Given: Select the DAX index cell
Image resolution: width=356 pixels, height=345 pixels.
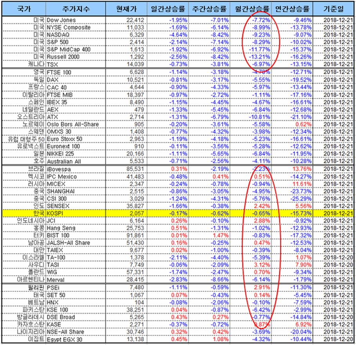Looking at the screenshot, I should tap(76, 80).
